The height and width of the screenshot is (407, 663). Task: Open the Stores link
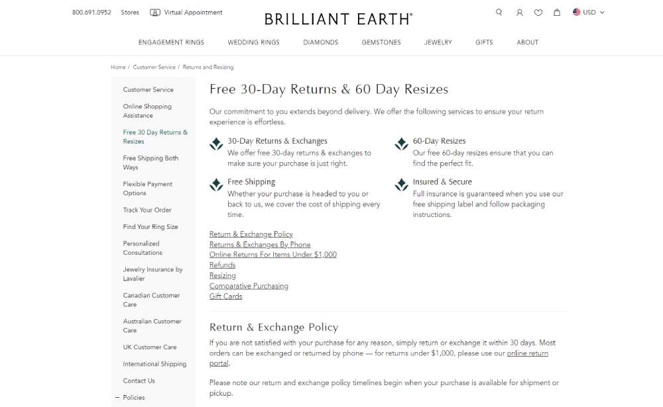pos(130,13)
